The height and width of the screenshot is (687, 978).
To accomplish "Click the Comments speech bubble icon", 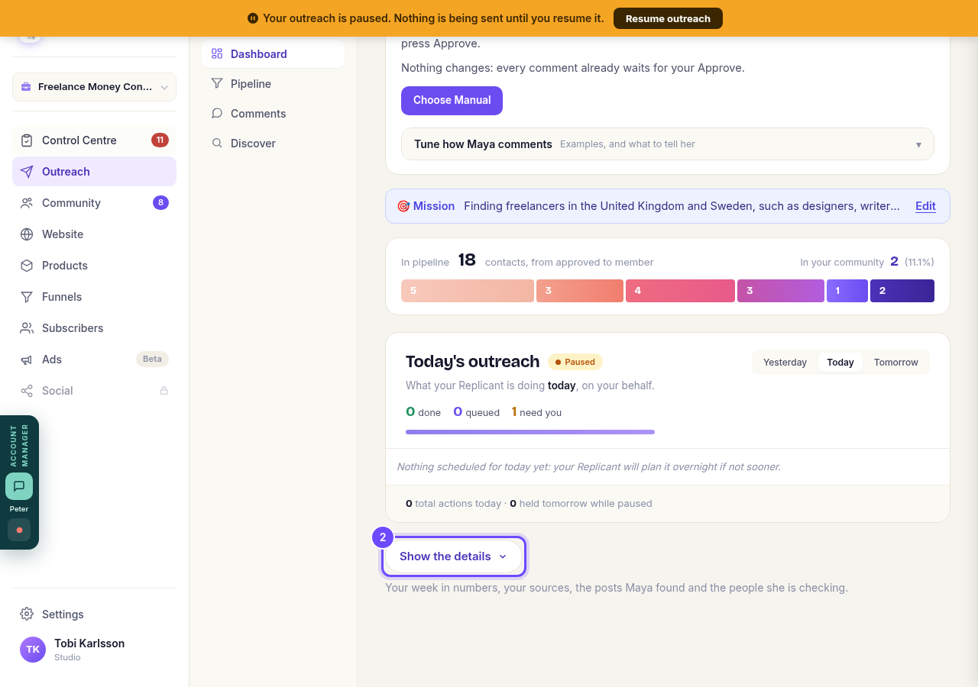I will (217, 114).
